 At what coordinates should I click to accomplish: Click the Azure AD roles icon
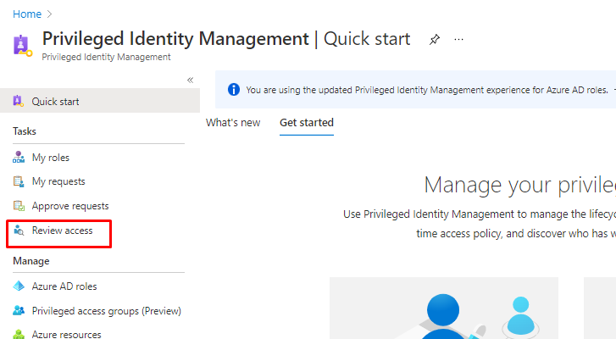(x=19, y=286)
